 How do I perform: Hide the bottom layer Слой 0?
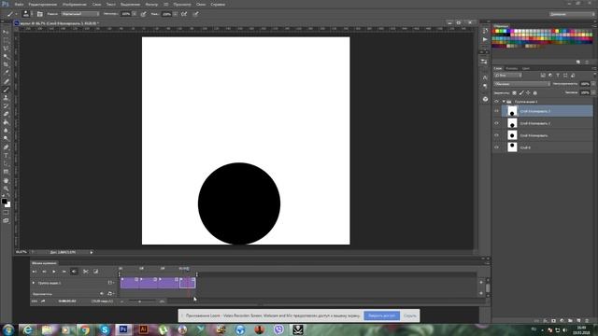(x=496, y=147)
